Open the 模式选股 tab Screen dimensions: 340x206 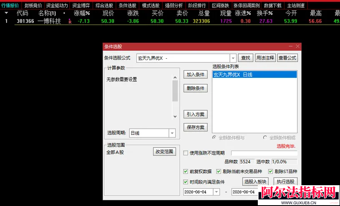point(151,5)
